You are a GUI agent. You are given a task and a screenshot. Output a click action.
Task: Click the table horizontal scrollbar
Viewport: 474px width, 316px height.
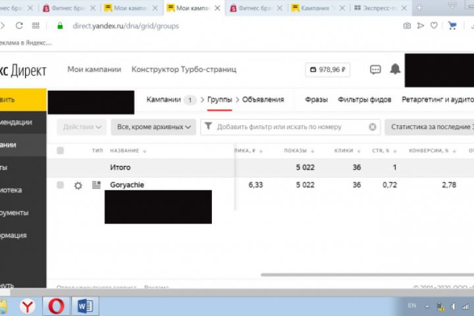coord(367,275)
